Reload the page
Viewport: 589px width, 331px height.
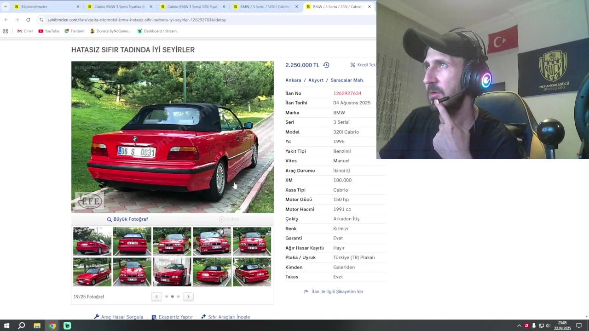[28, 20]
